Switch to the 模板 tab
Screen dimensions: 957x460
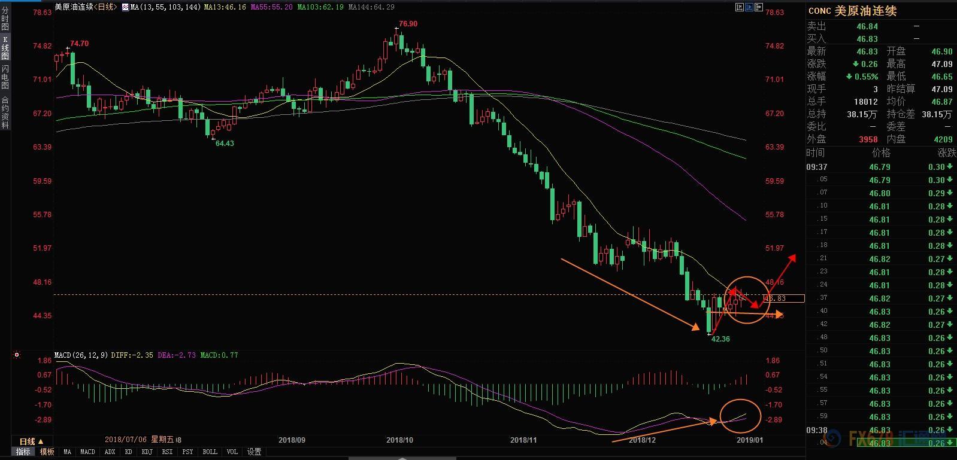point(47,452)
